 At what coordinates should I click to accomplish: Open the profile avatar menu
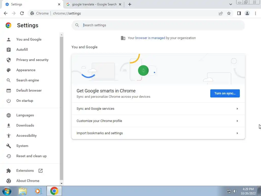click(x=247, y=13)
